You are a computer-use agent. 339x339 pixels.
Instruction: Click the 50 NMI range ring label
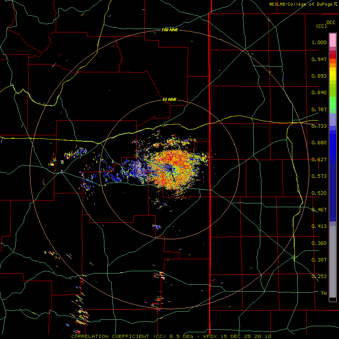(169, 99)
